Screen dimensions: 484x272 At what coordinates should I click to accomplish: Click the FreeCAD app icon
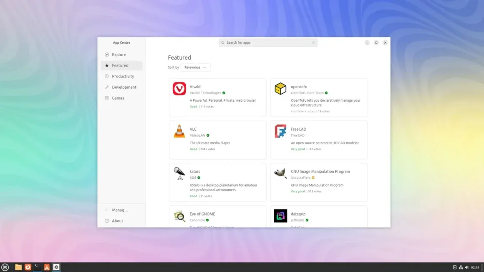click(x=280, y=131)
